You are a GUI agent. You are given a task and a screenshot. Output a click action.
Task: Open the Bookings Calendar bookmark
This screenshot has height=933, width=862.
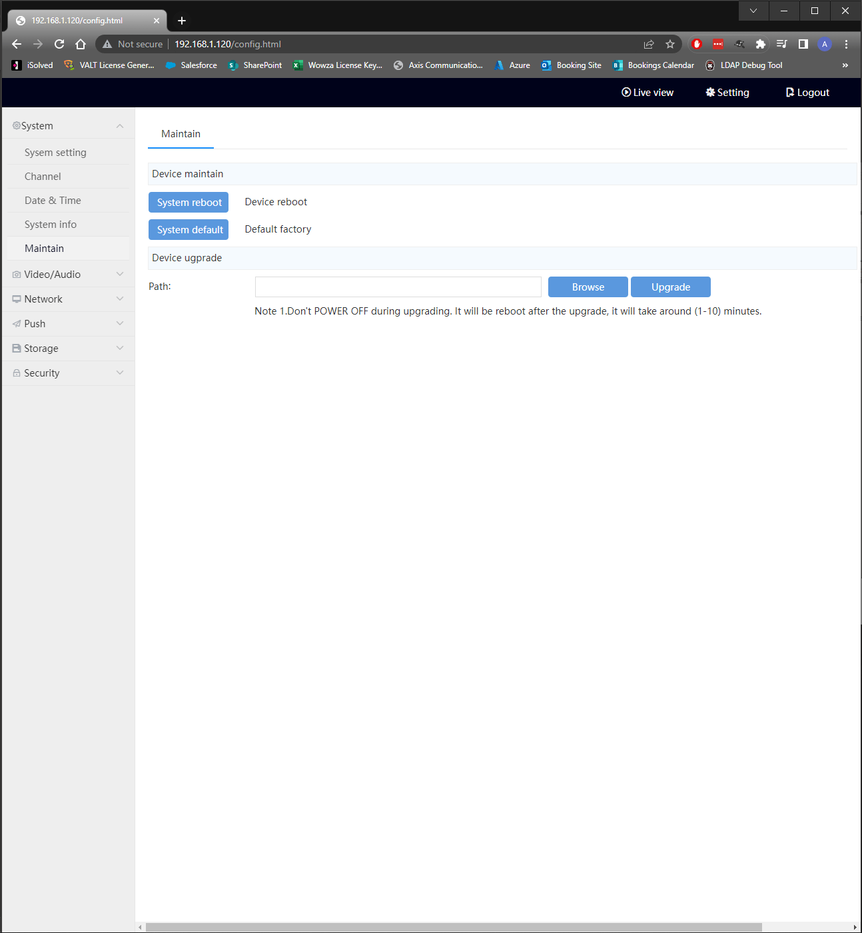click(653, 65)
